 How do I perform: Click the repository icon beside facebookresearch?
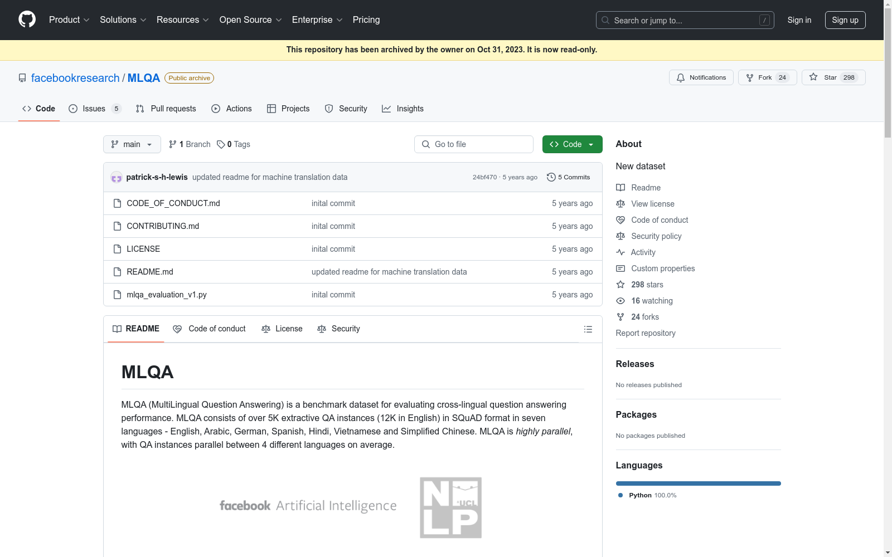click(22, 78)
